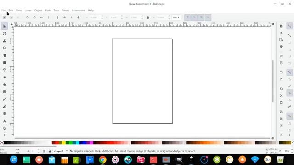Open the Edit menu
The width and height of the screenshot is (294, 165).
pos(11,11)
